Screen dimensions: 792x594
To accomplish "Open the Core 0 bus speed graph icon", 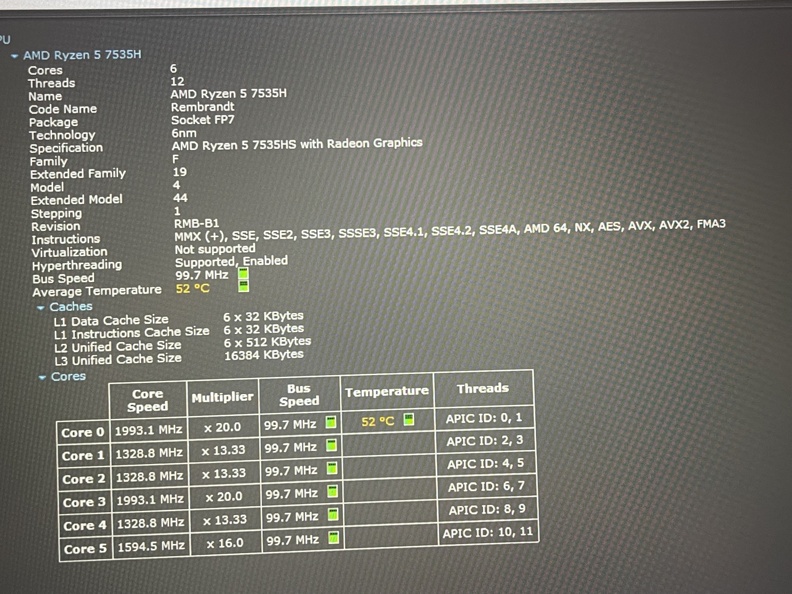I will click(331, 422).
